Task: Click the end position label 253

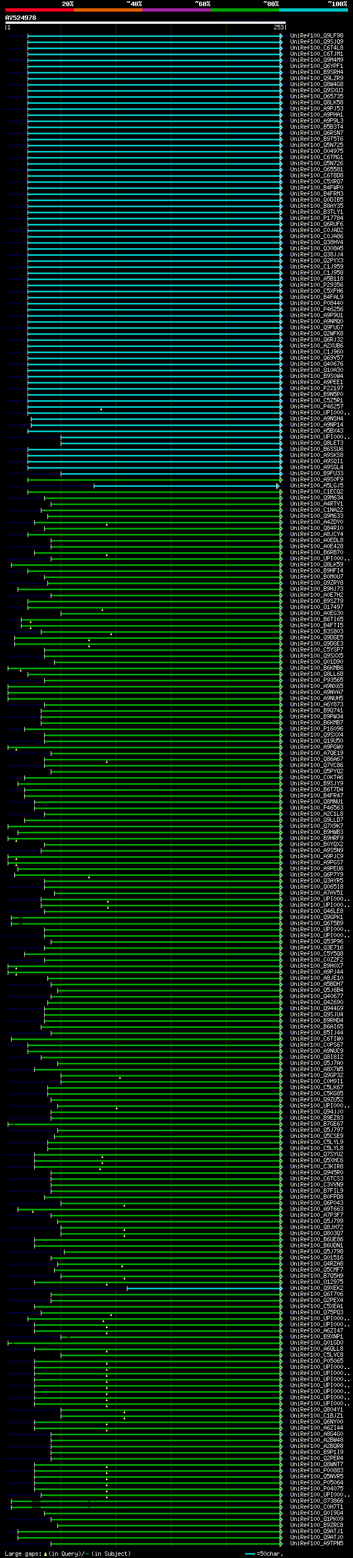Action: [x=278, y=27]
